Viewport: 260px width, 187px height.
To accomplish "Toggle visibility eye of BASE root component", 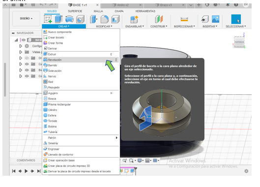I will [24, 40].
